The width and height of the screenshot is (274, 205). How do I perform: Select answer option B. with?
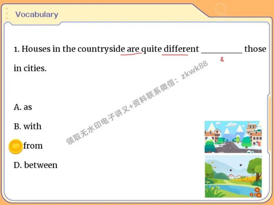28,126
